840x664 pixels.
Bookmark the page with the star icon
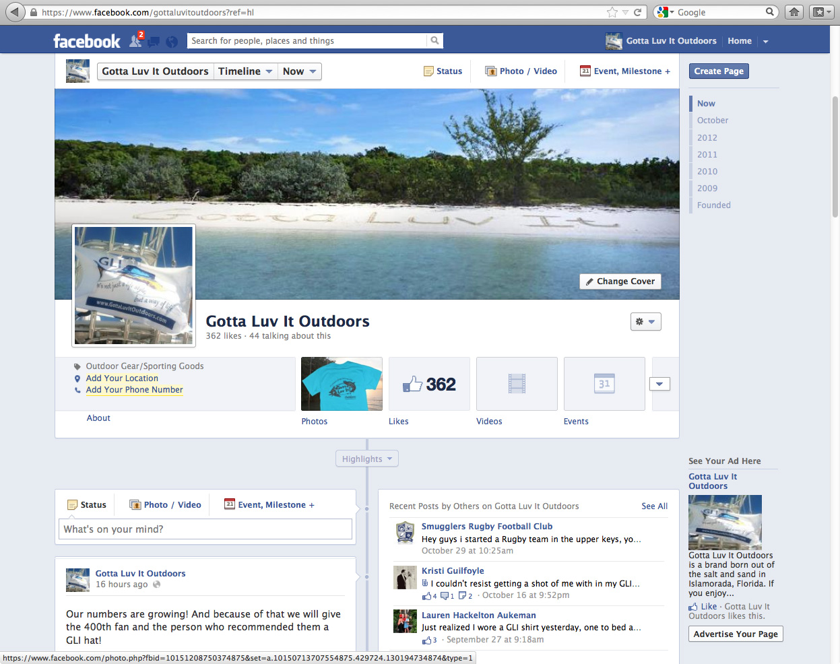pos(612,12)
